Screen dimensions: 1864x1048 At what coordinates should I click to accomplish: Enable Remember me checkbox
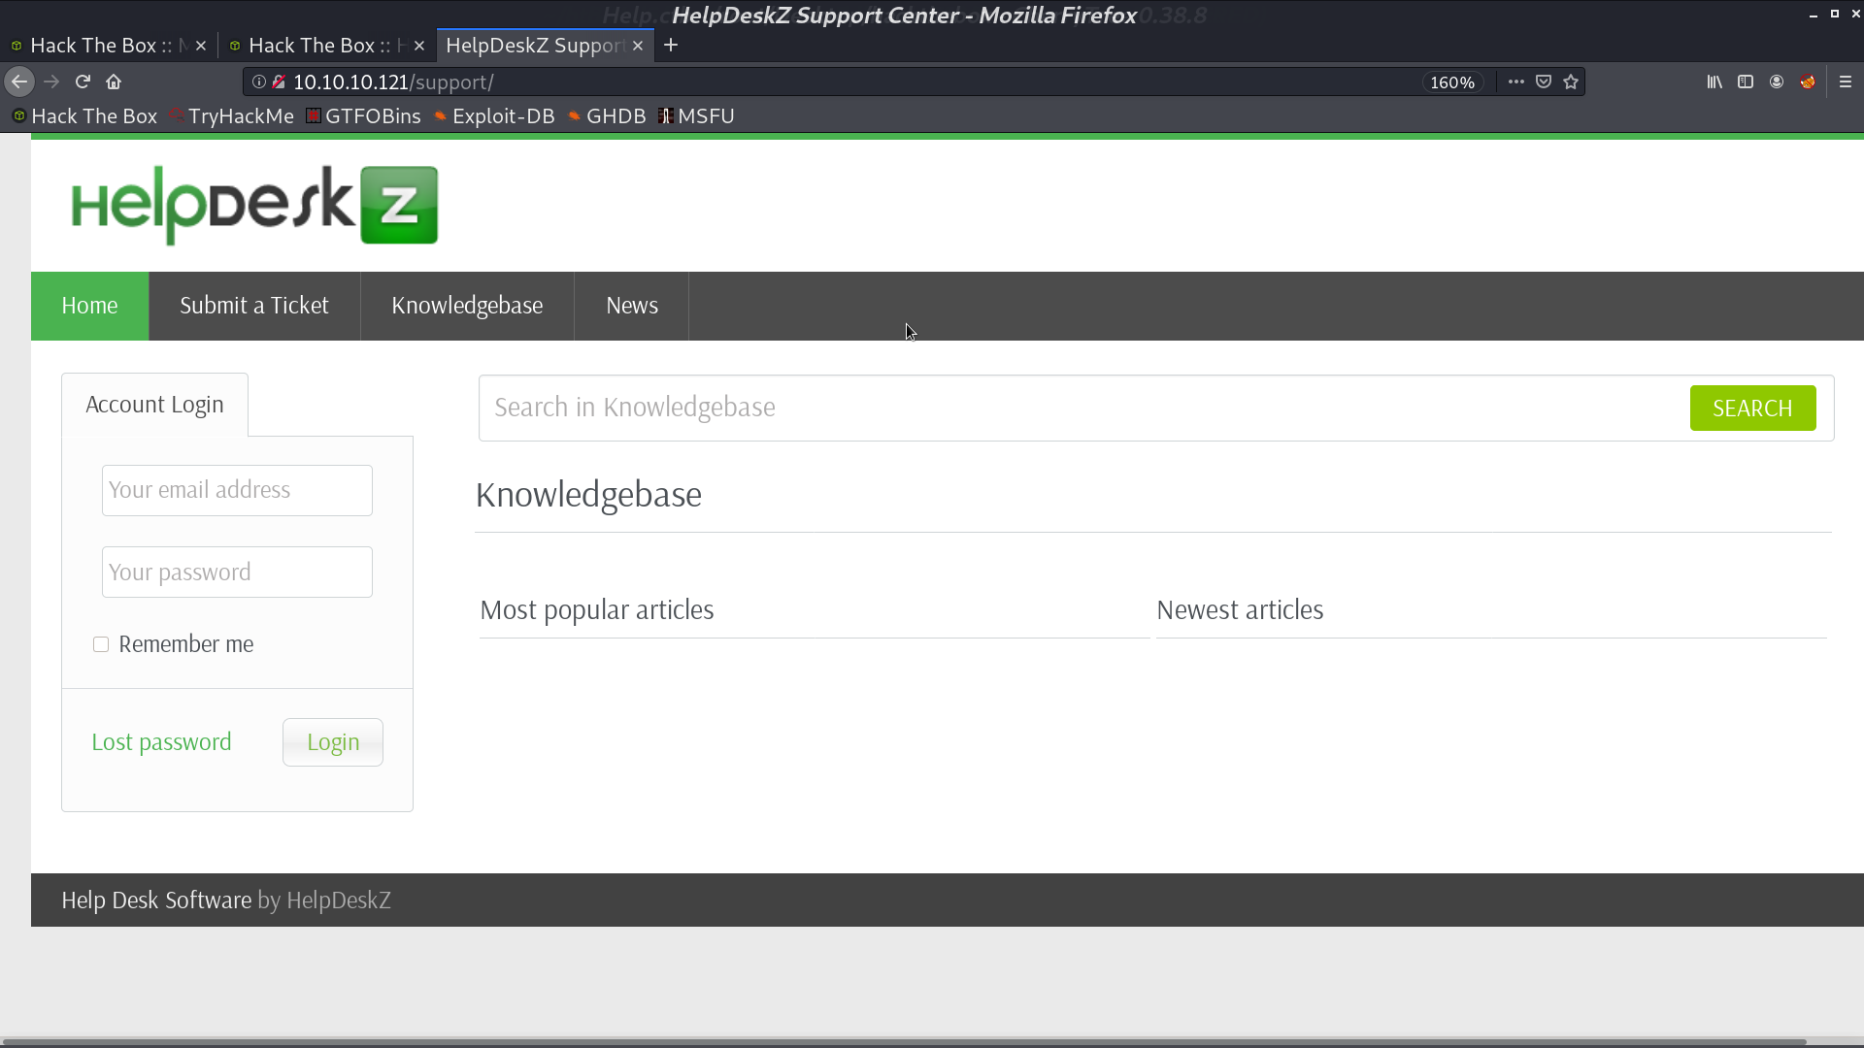coord(101,644)
